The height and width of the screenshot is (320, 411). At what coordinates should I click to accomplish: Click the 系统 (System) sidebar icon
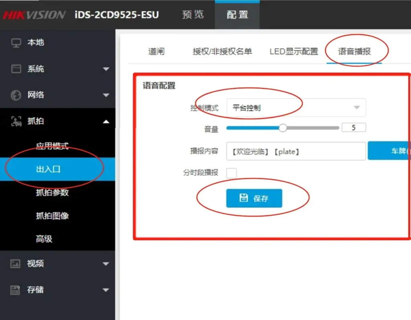15,69
